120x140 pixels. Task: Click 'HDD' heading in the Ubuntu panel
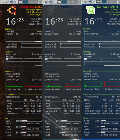7,119
